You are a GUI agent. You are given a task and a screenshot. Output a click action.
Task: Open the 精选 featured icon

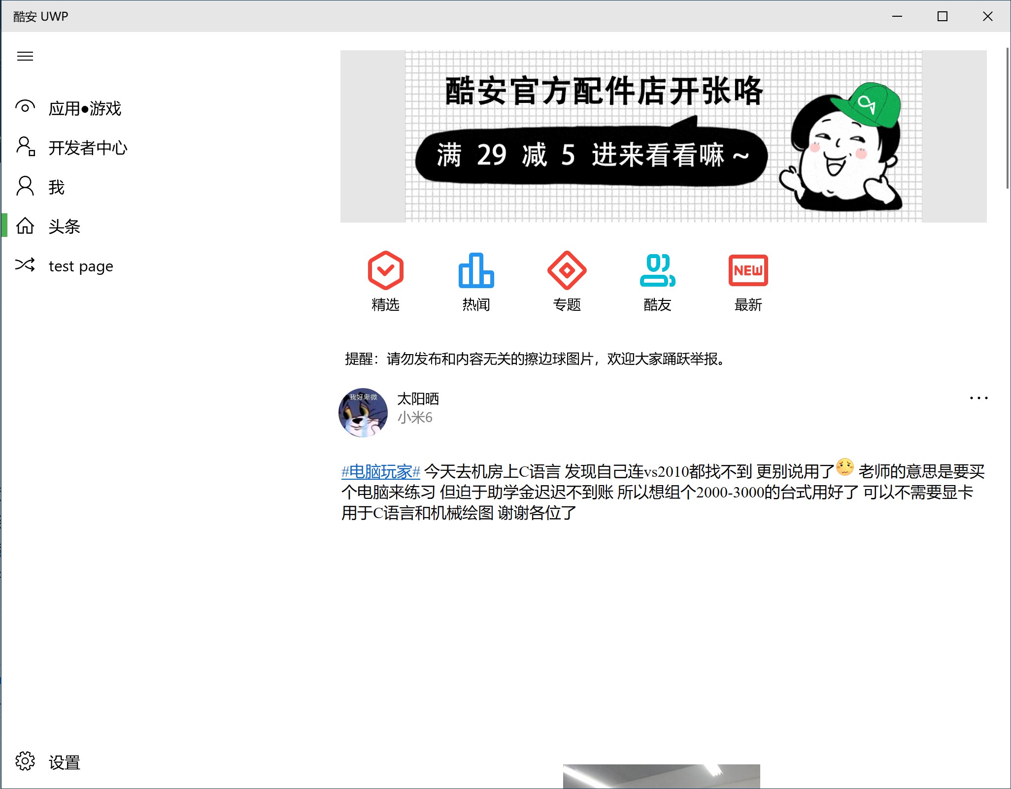[385, 270]
